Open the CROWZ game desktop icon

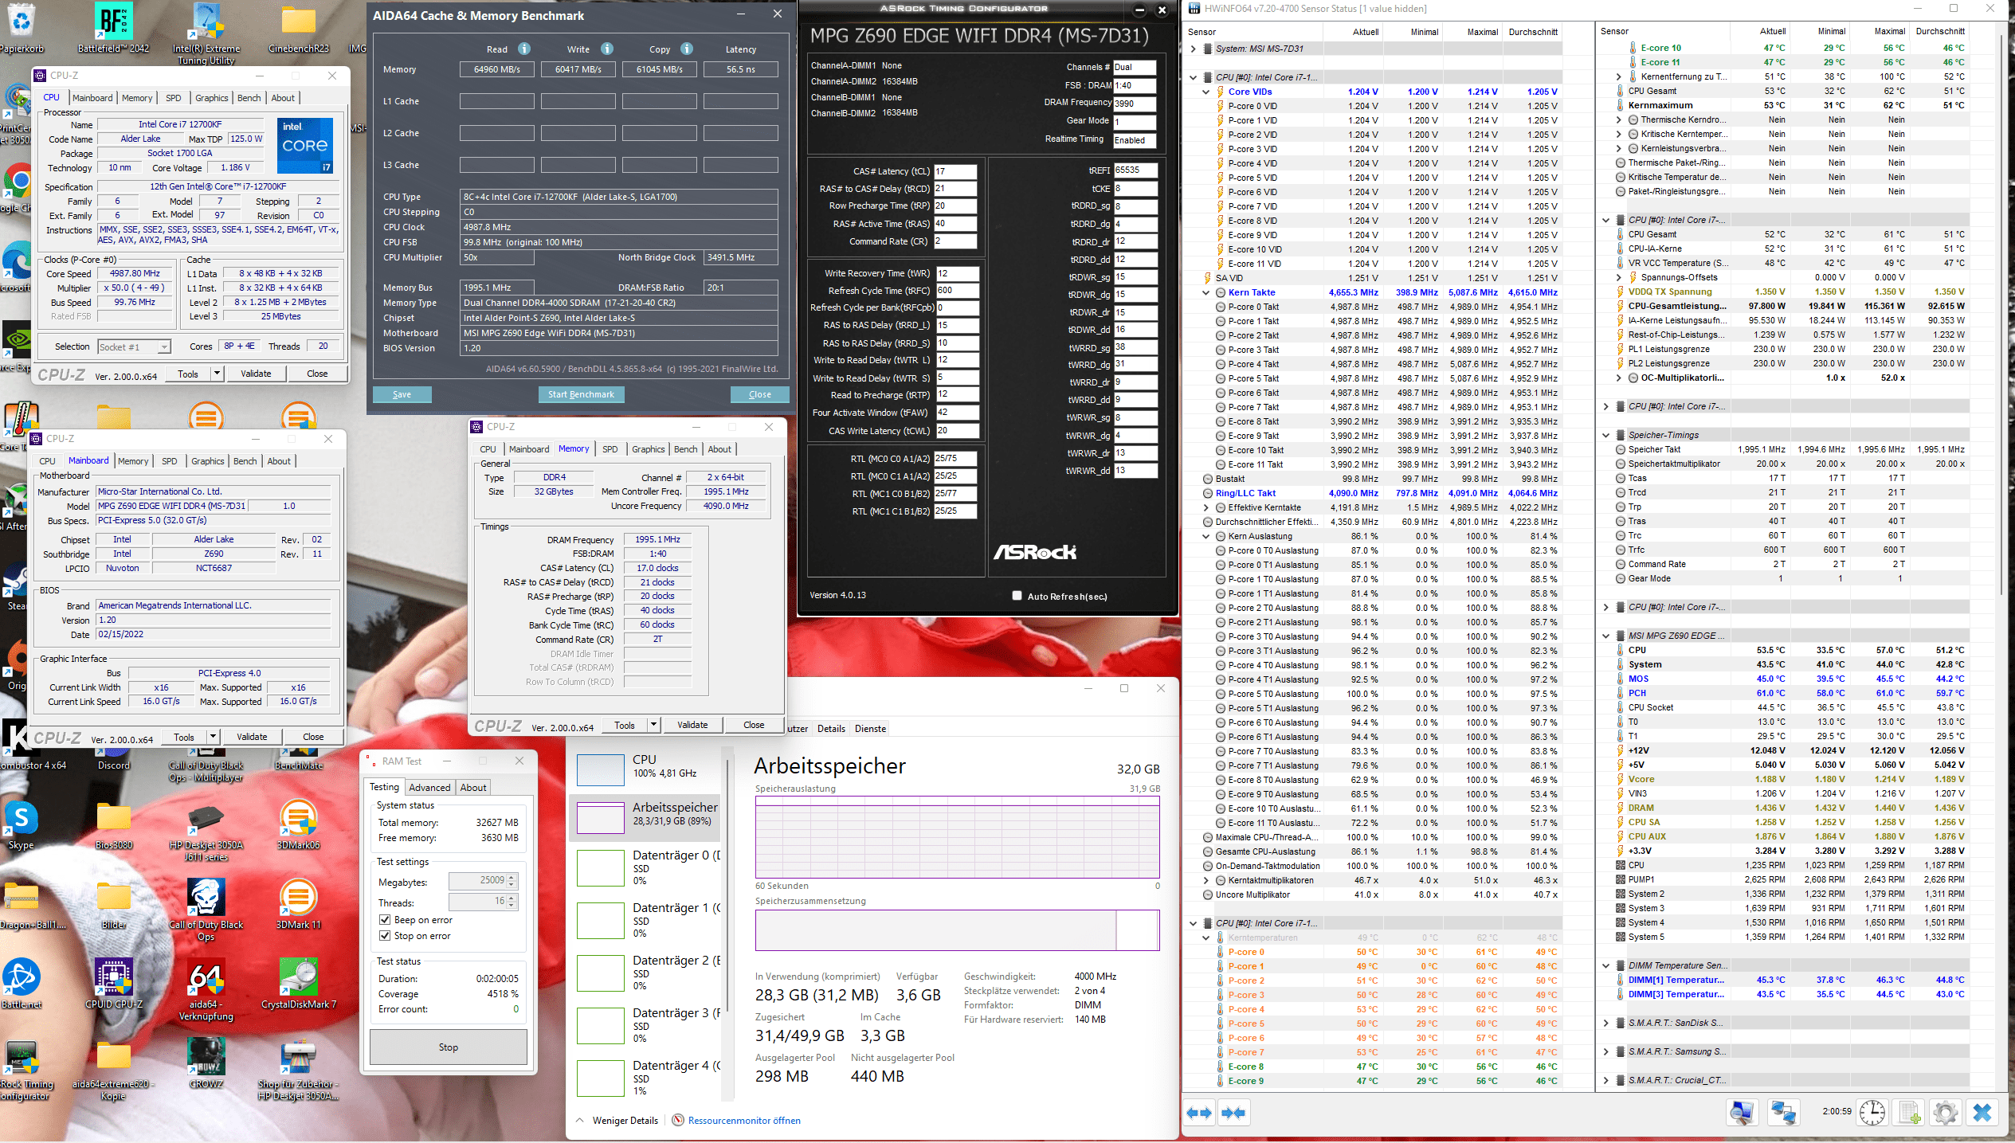tap(206, 1064)
